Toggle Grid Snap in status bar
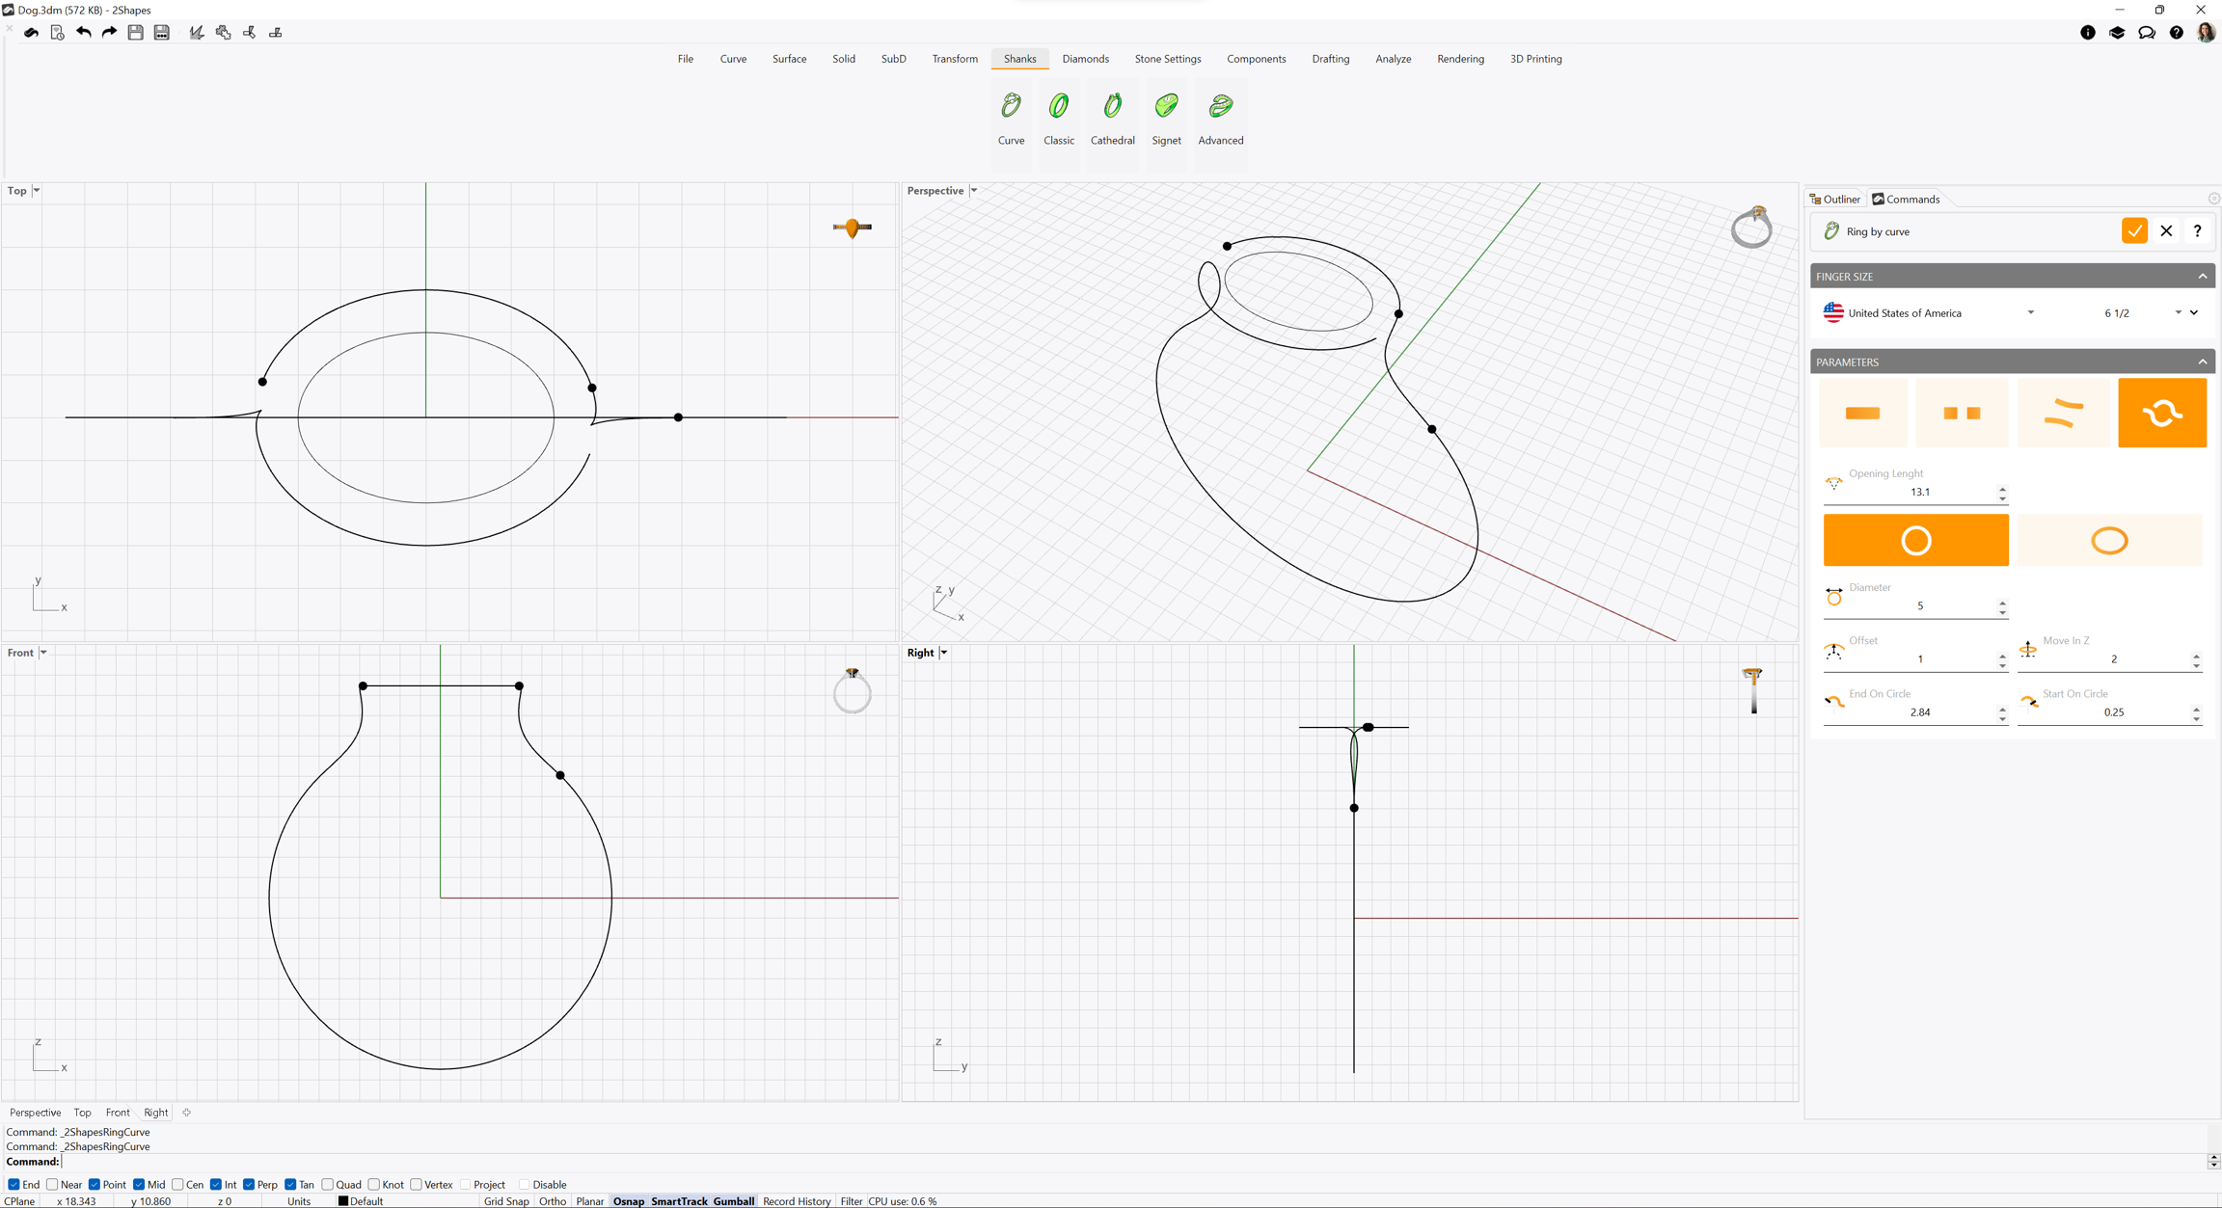 coord(506,1201)
